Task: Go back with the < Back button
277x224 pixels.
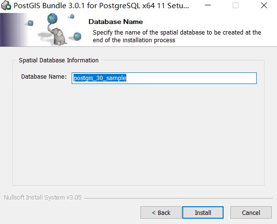Action: point(161,212)
